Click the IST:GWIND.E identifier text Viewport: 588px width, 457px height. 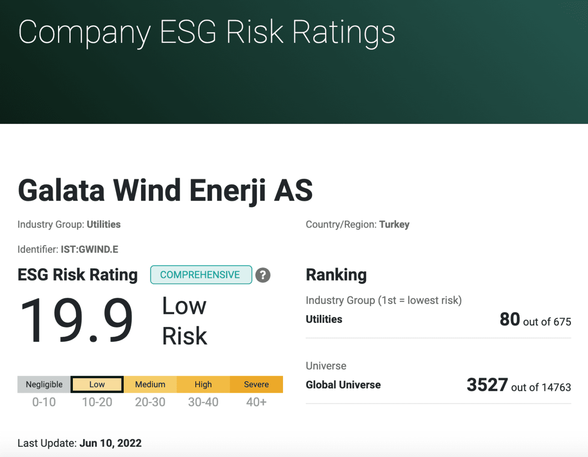tap(89, 249)
